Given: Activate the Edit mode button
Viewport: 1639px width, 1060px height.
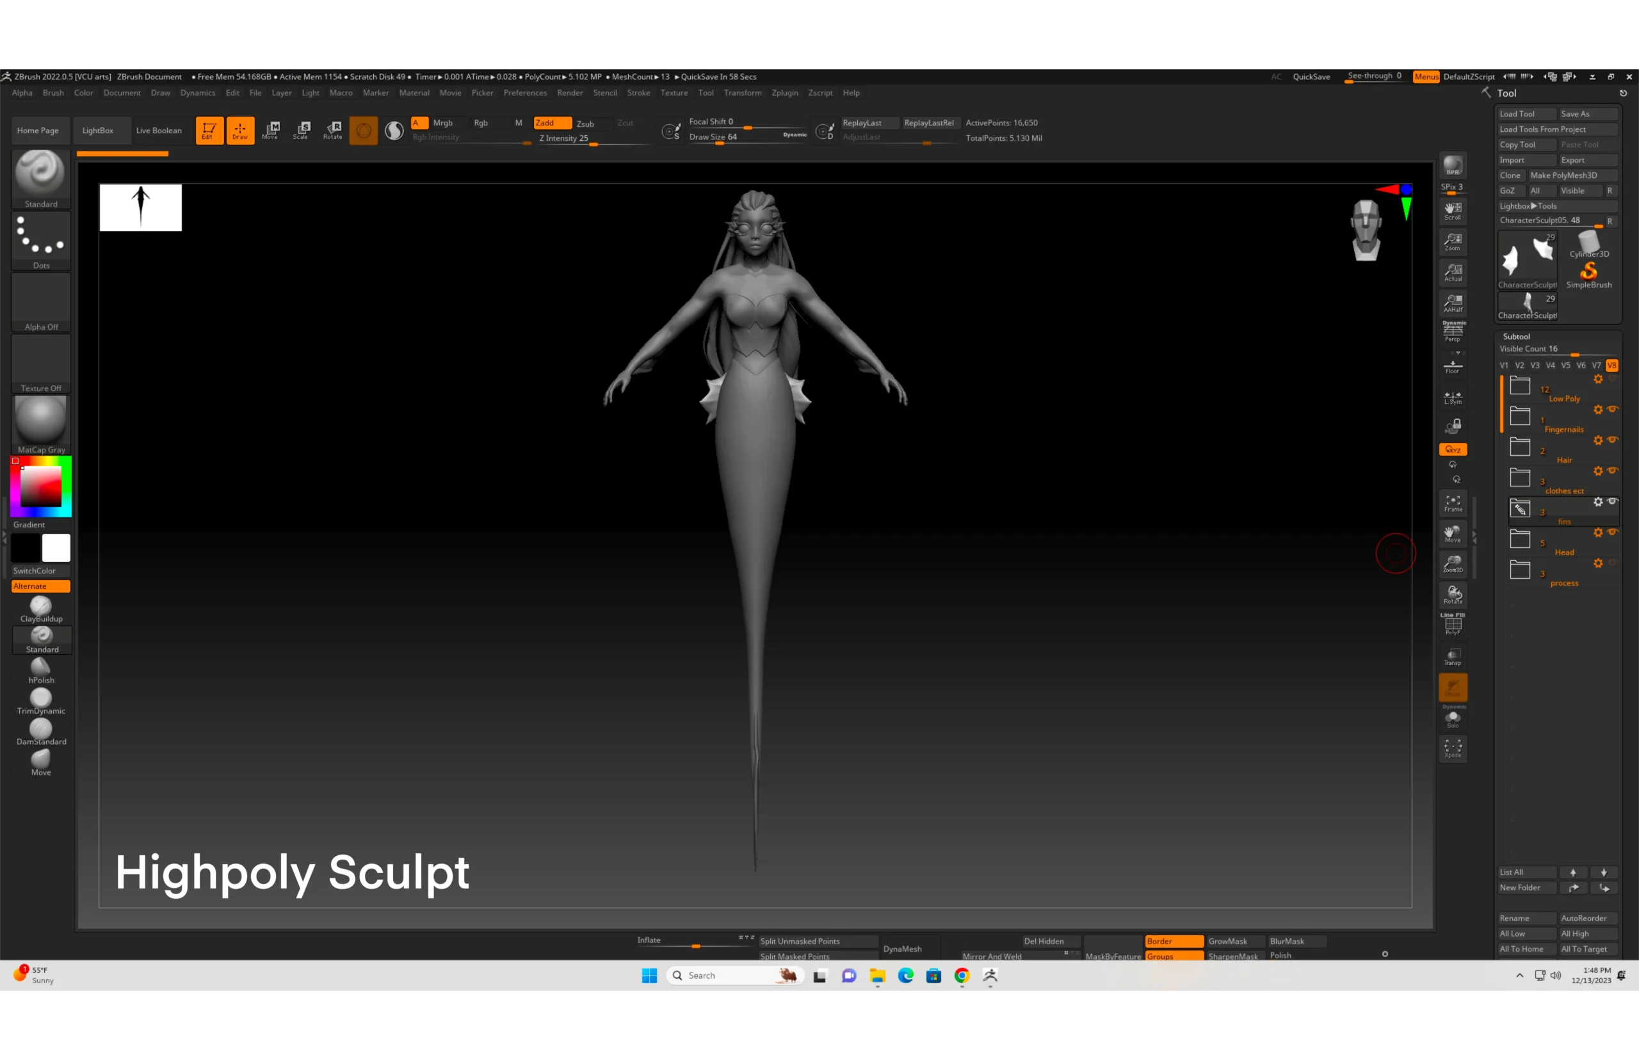Looking at the screenshot, I should 209,130.
